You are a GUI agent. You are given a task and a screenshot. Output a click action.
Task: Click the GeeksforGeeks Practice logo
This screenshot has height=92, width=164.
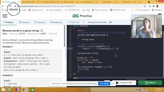pyautogui.click(x=82, y=16)
